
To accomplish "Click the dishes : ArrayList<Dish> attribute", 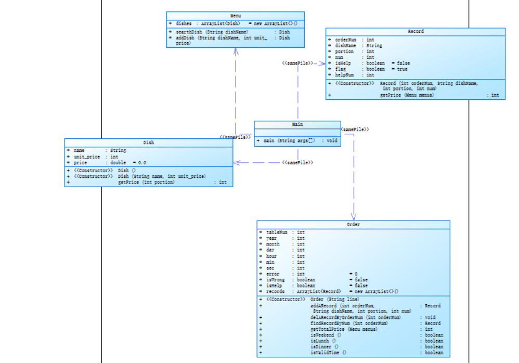I will 233,23.
